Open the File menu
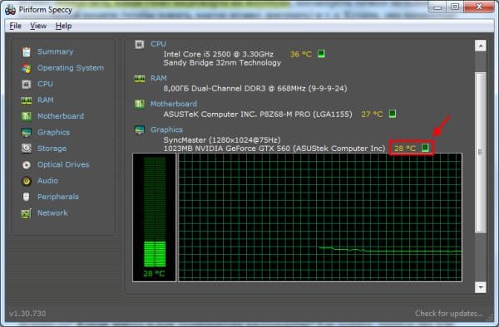The width and height of the screenshot is (499, 327). [15, 26]
